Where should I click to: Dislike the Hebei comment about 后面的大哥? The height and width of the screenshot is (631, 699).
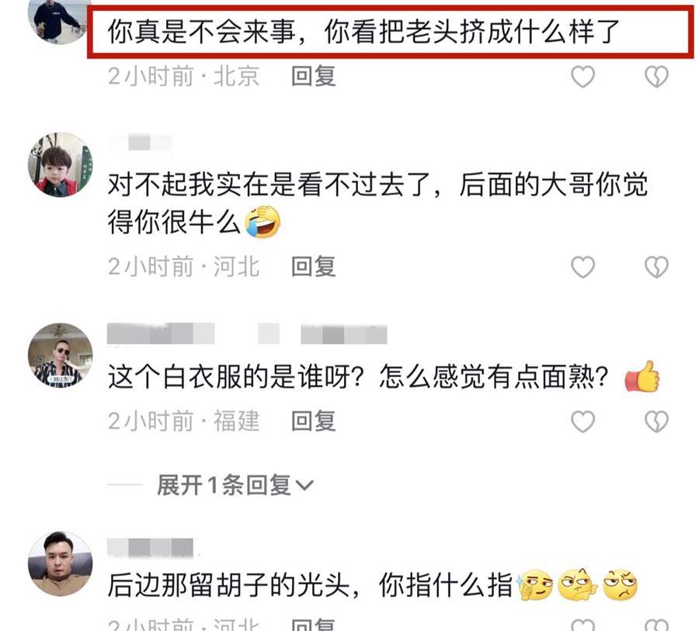(x=656, y=267)
